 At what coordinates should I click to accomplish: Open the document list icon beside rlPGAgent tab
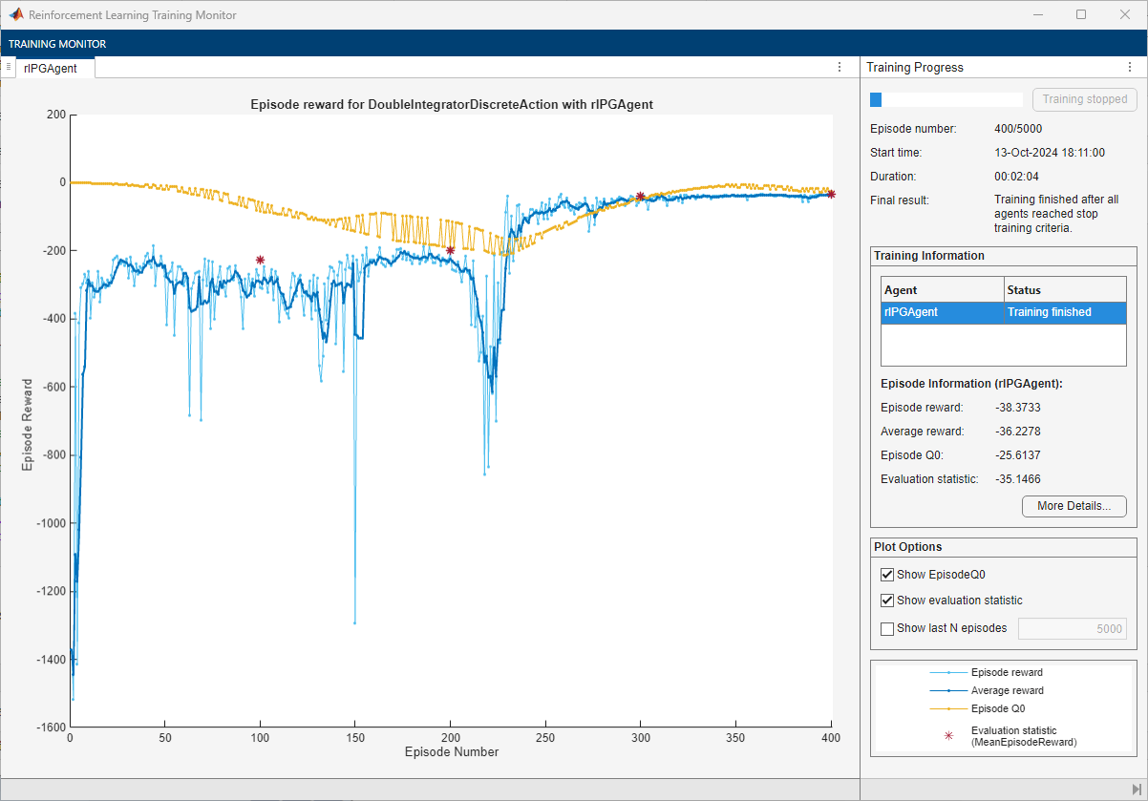pos(9,67)
